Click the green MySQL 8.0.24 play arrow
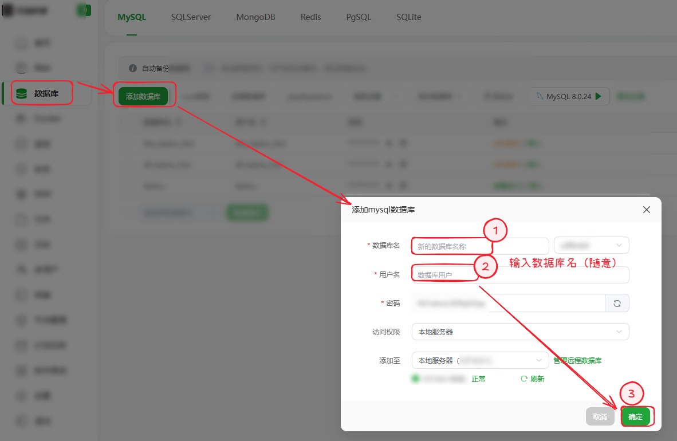 click(x=599, y=96)
